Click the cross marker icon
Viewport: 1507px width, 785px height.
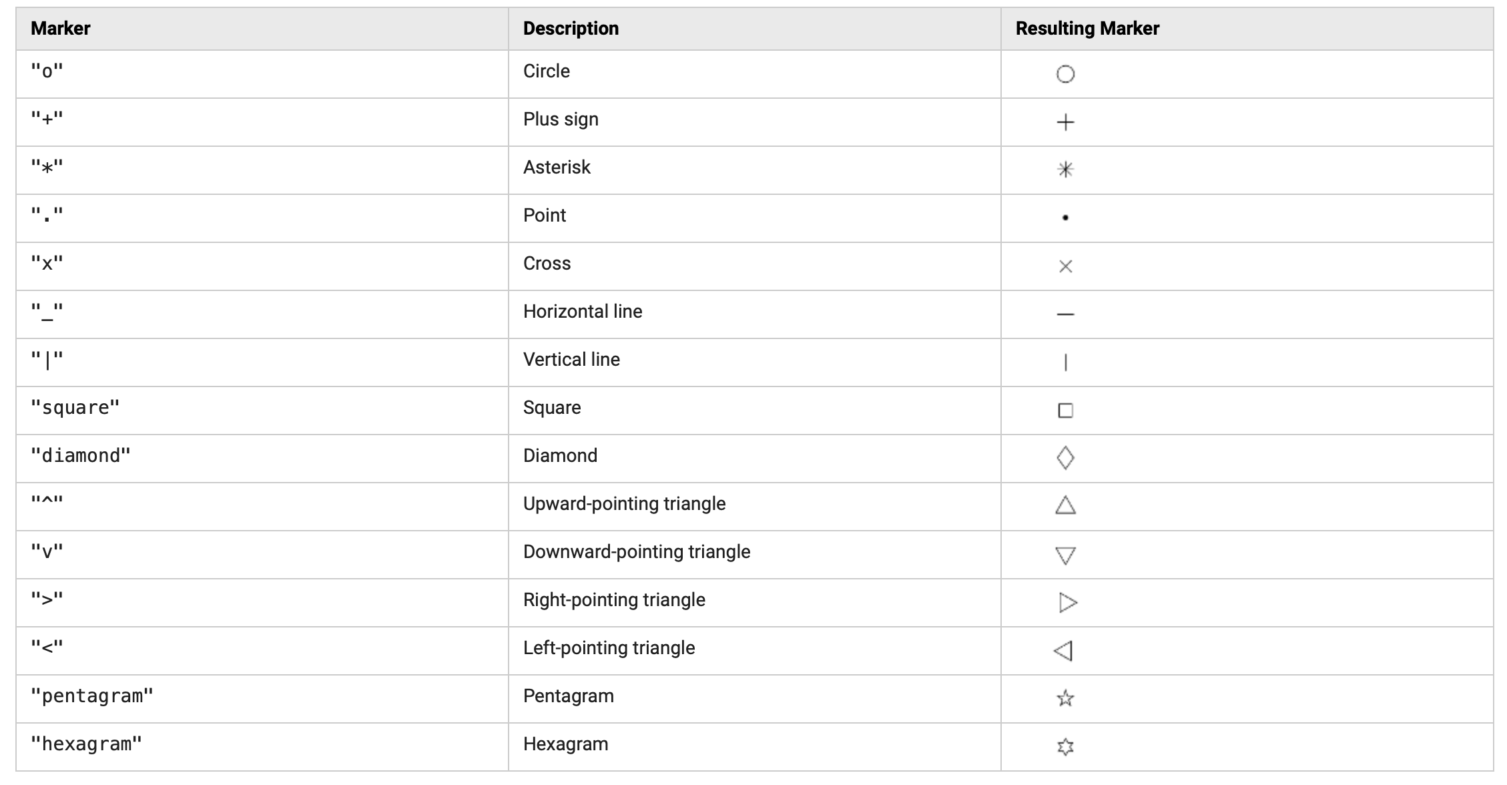1065,266
